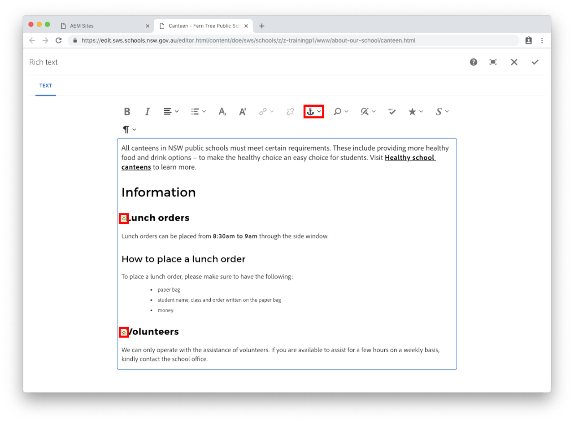Click the Volunteers heading text
The width and height of the screenshot is (574, 423).
coord(153,331)
